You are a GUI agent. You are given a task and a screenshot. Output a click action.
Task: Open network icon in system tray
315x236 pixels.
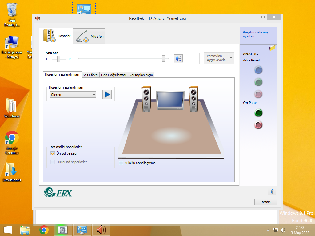(x=275, y=230)
